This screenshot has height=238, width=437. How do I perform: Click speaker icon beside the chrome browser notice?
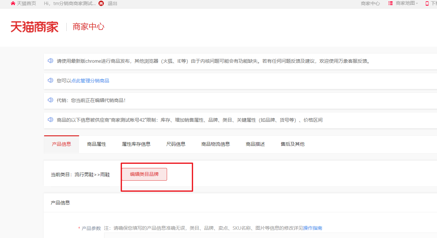(x=50, y=61)
